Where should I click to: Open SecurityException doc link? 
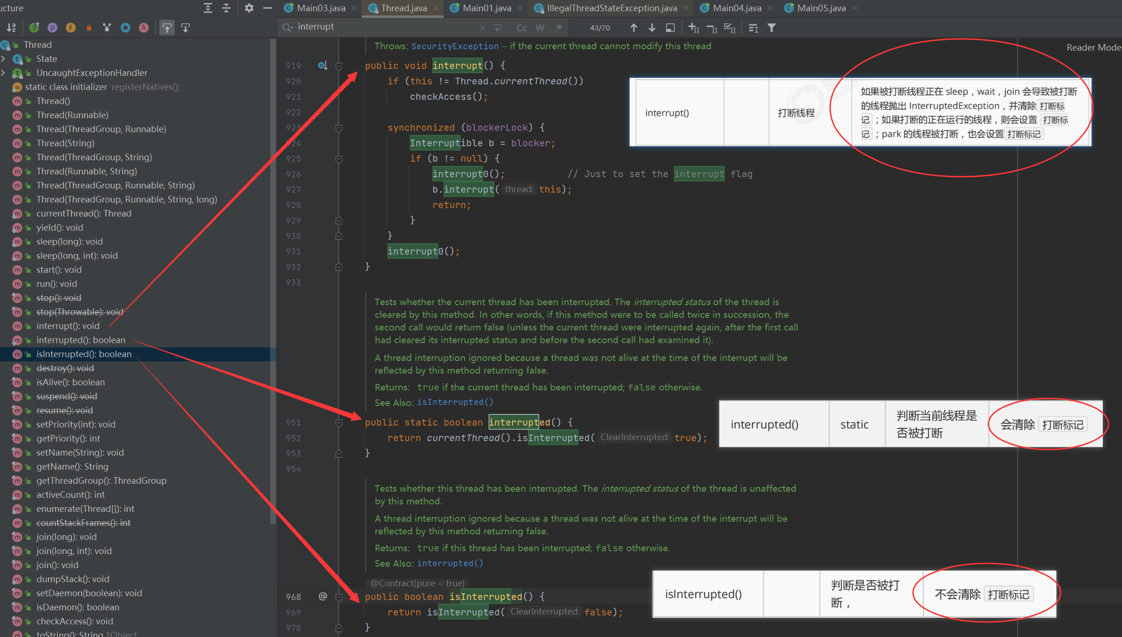[454, 46]
